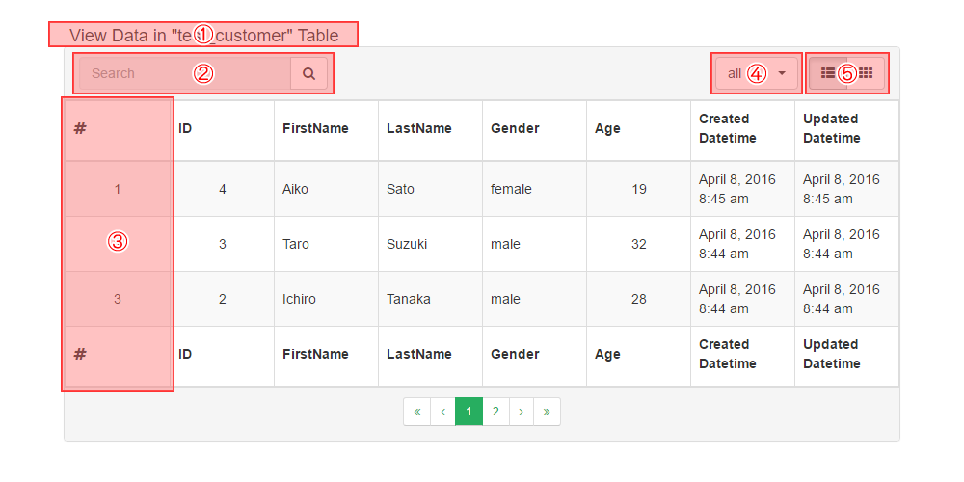Go to first page double-arrow icon
This screenshot has width=964, height=482.
click(416, 412)
